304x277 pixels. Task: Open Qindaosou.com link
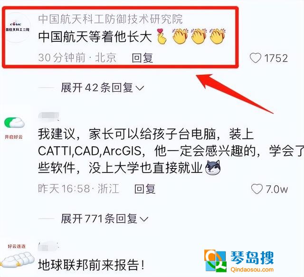252,269
